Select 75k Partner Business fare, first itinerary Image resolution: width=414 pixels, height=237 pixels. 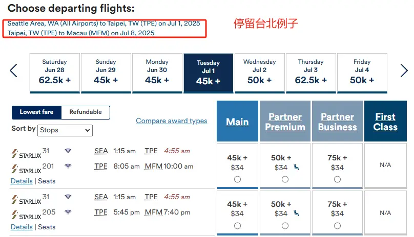[x=337, y=179]
